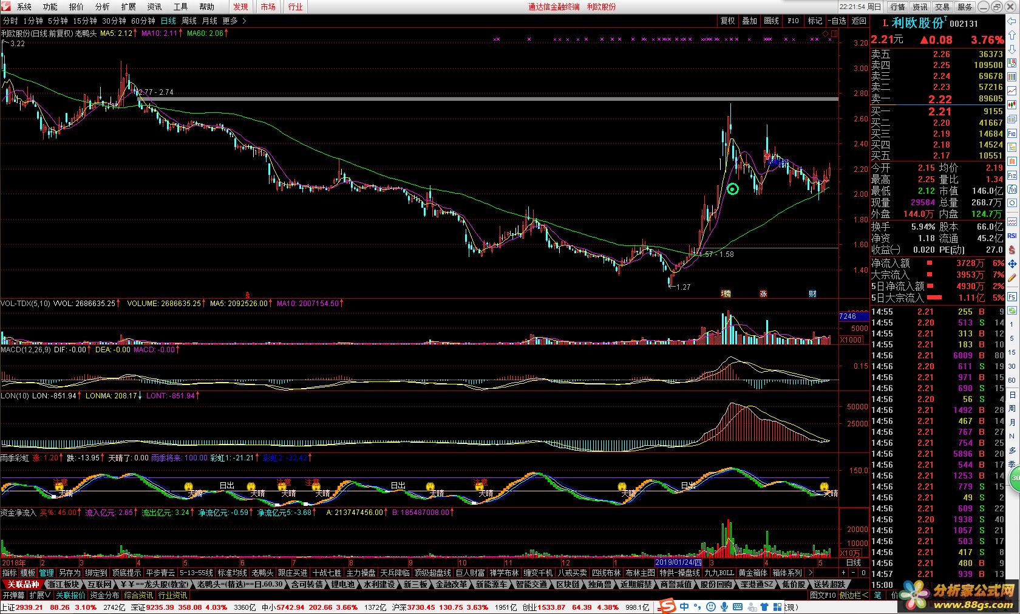The width and height of the screenshot is (1020, 614).
Task: Select the 周线 weekly period
Action: 189,21
